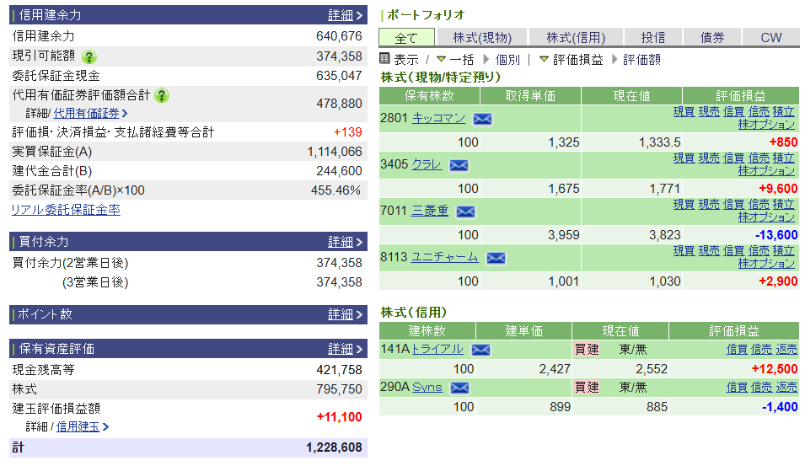Open 三菱重 stock page
805x466 pixels.
point(430,211)
